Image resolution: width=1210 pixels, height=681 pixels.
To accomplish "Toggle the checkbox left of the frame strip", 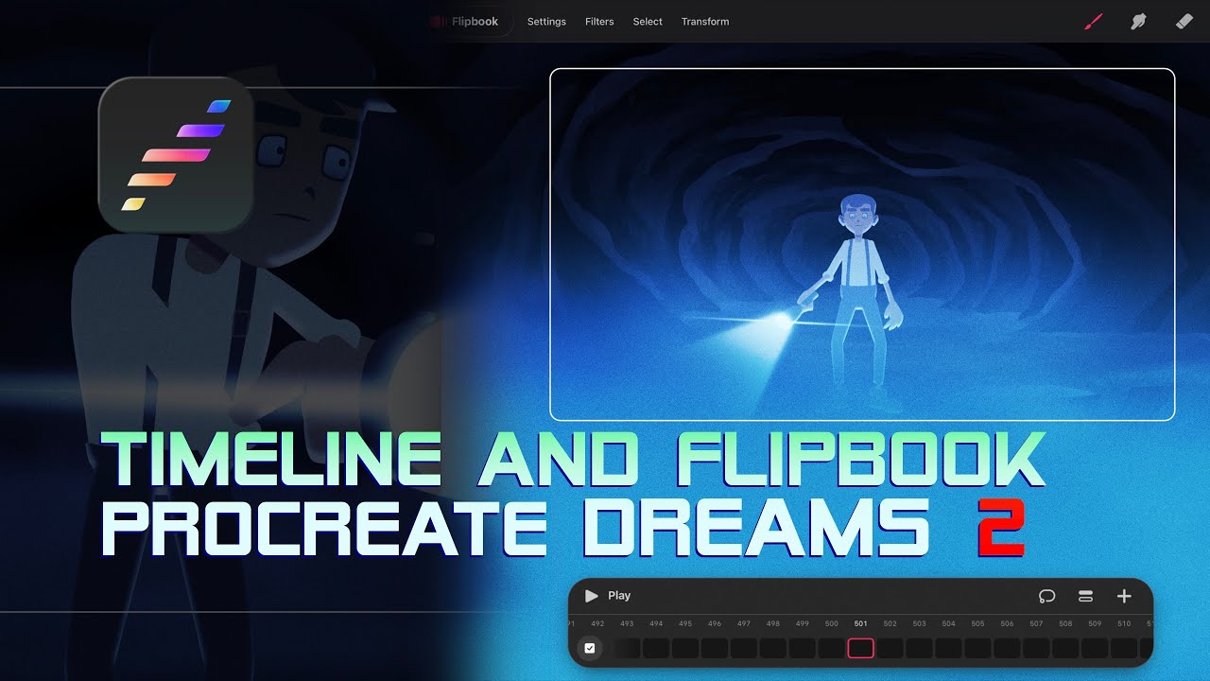I will point(590,648).
